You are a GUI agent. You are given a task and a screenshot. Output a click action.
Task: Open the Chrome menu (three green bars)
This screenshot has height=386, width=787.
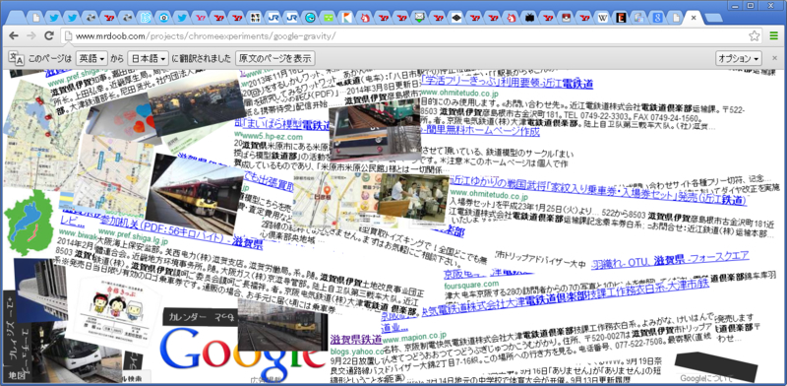click(x=774, y=35)
